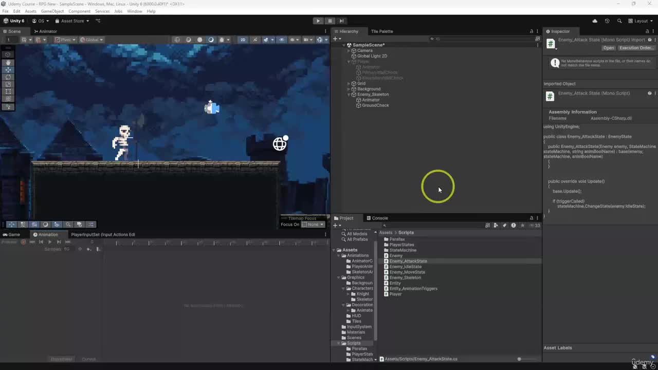
Task: Open the GameObject menu
Action: (x=52, y=11)
